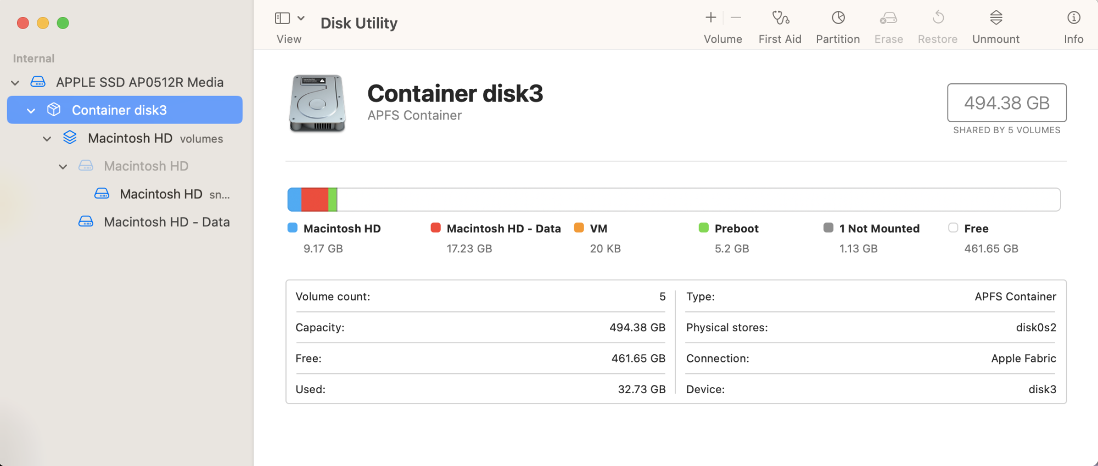Collapse APPLE SSD AP0512R Media chevron
The width and height of the screenshot is (1098, 466).
15,83
